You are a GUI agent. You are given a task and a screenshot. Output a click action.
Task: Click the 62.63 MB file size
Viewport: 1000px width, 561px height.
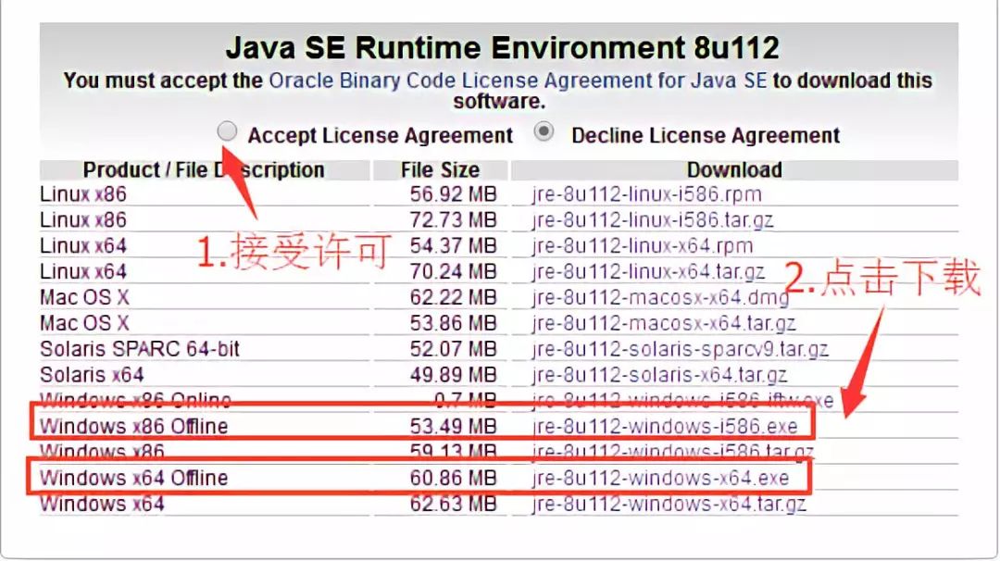click(x=454, y=504)
